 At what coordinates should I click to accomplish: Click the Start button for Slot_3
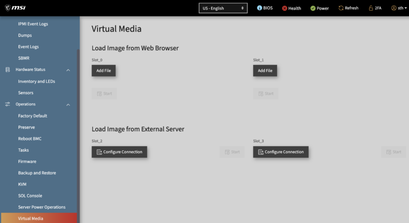click(394, 152)
